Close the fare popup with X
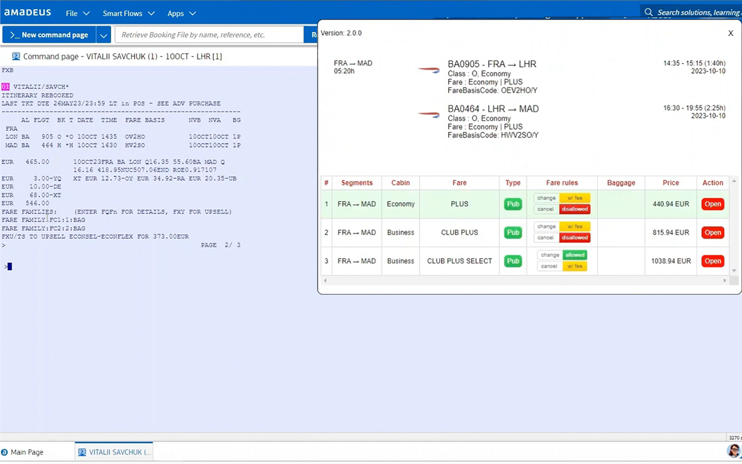742x464 pixels. pos(730,33)
